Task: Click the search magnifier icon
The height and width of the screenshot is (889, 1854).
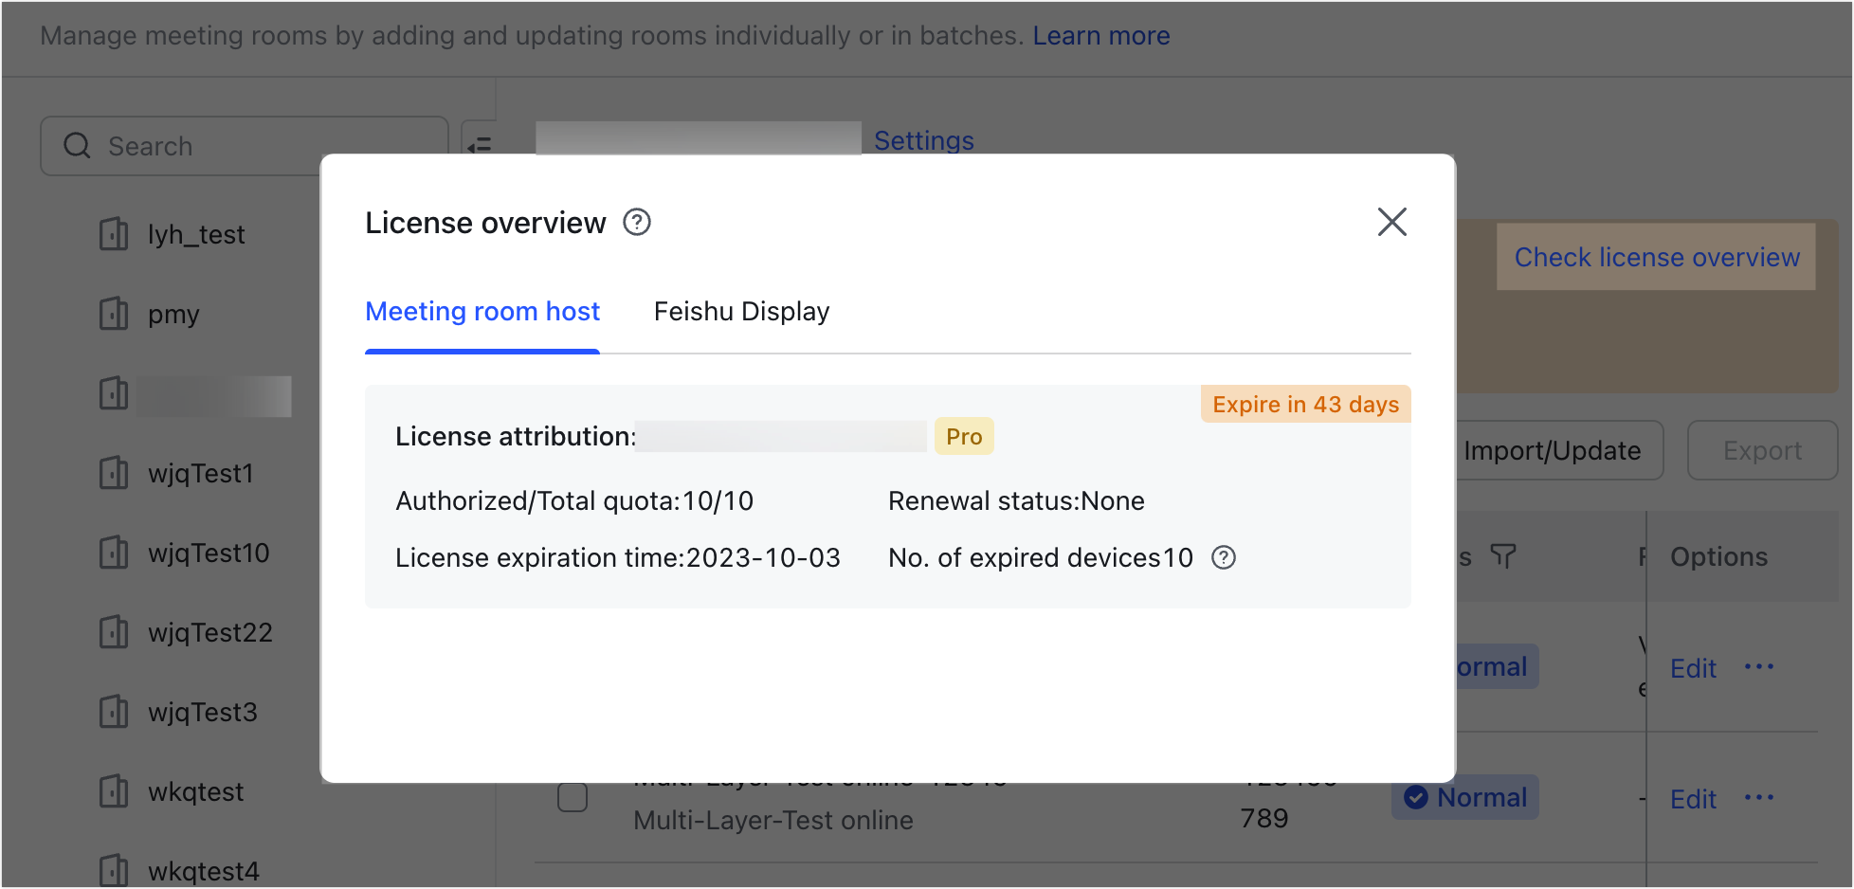Action: [77, 146]
